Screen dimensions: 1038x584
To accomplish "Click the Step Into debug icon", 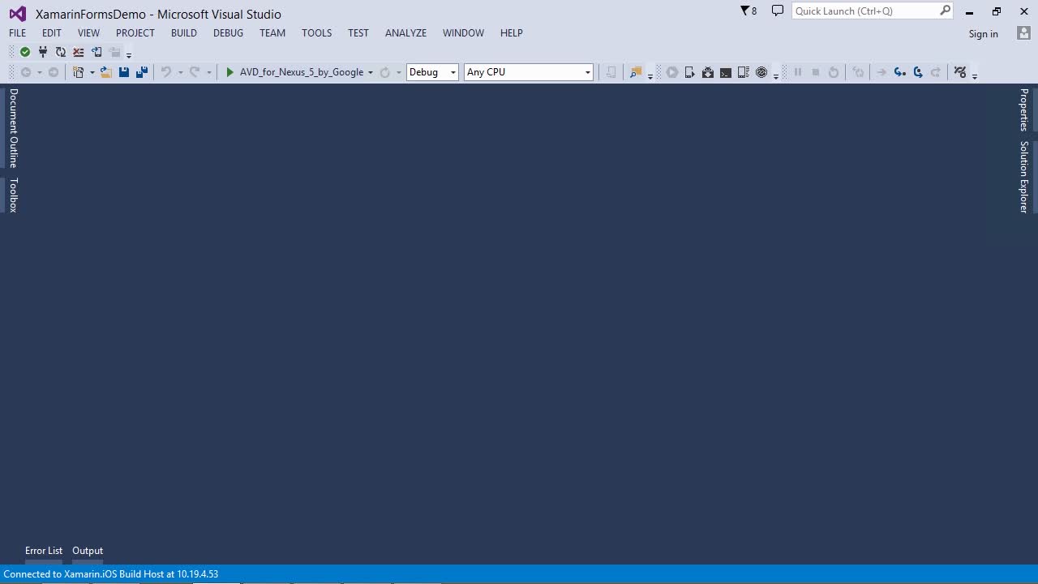I will tap(899, 72).
